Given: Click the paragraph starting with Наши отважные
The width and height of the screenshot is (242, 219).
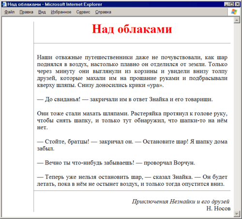Looking at the screenshot, I should coord(132,71).
